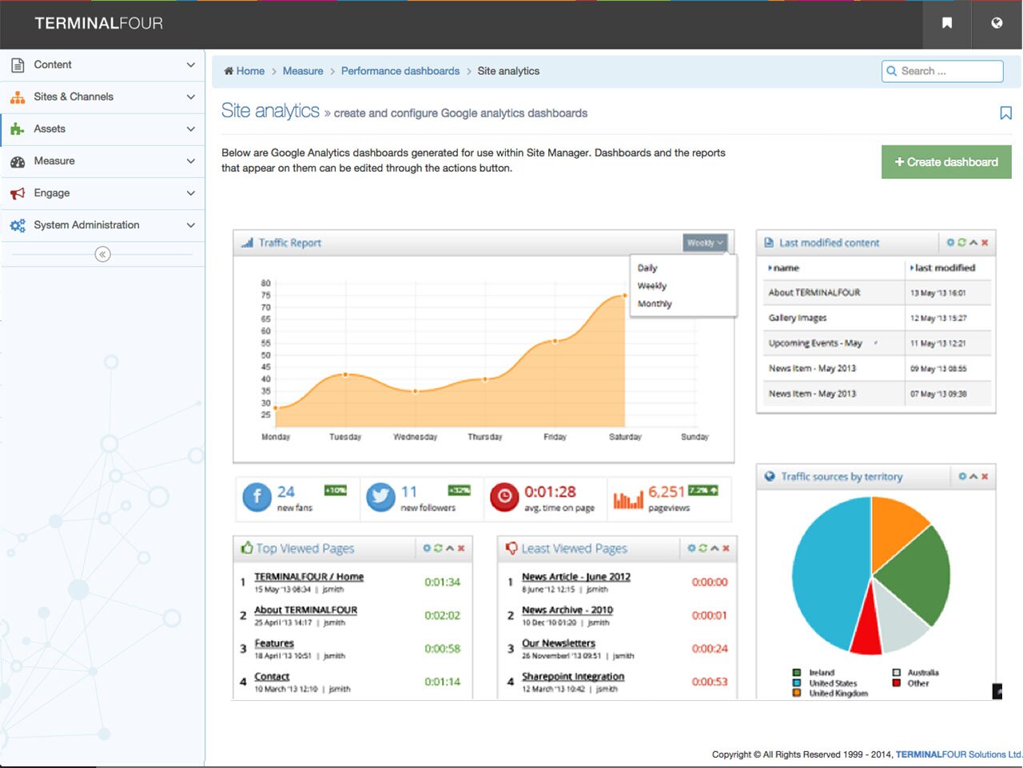1023x768 pixels.
Task: Refresh the Last modified content widget
Action: tap(961, 243)
